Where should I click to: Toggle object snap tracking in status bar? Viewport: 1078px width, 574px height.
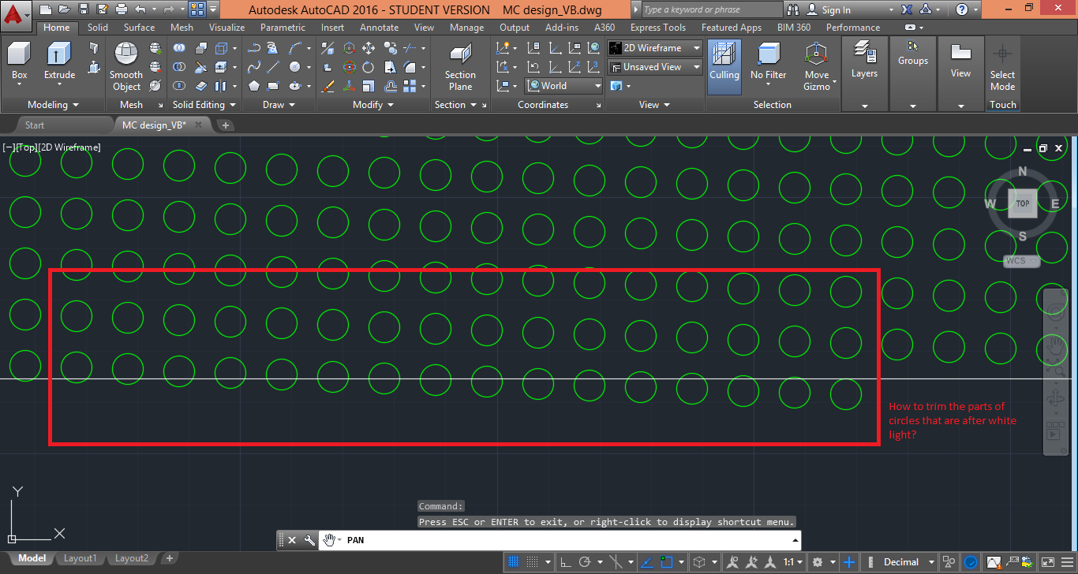coord(646,562)
